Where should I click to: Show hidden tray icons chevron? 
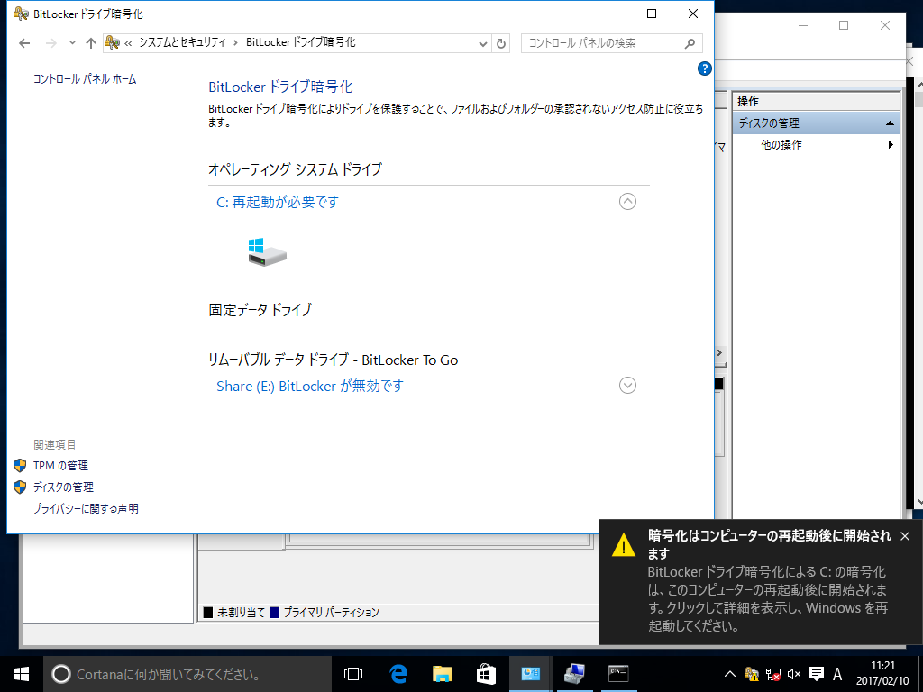point(729,674)
